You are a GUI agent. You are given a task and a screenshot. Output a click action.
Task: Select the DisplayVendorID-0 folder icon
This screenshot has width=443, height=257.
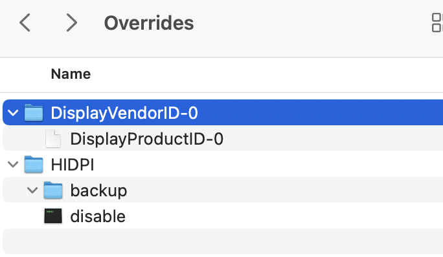pos(34,112)
